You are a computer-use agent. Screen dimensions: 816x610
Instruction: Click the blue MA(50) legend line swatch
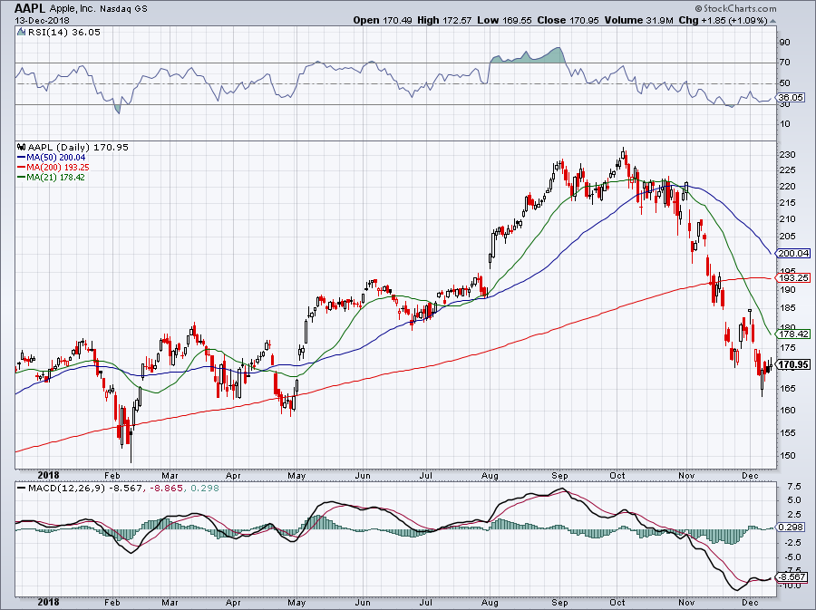point(22,157)
